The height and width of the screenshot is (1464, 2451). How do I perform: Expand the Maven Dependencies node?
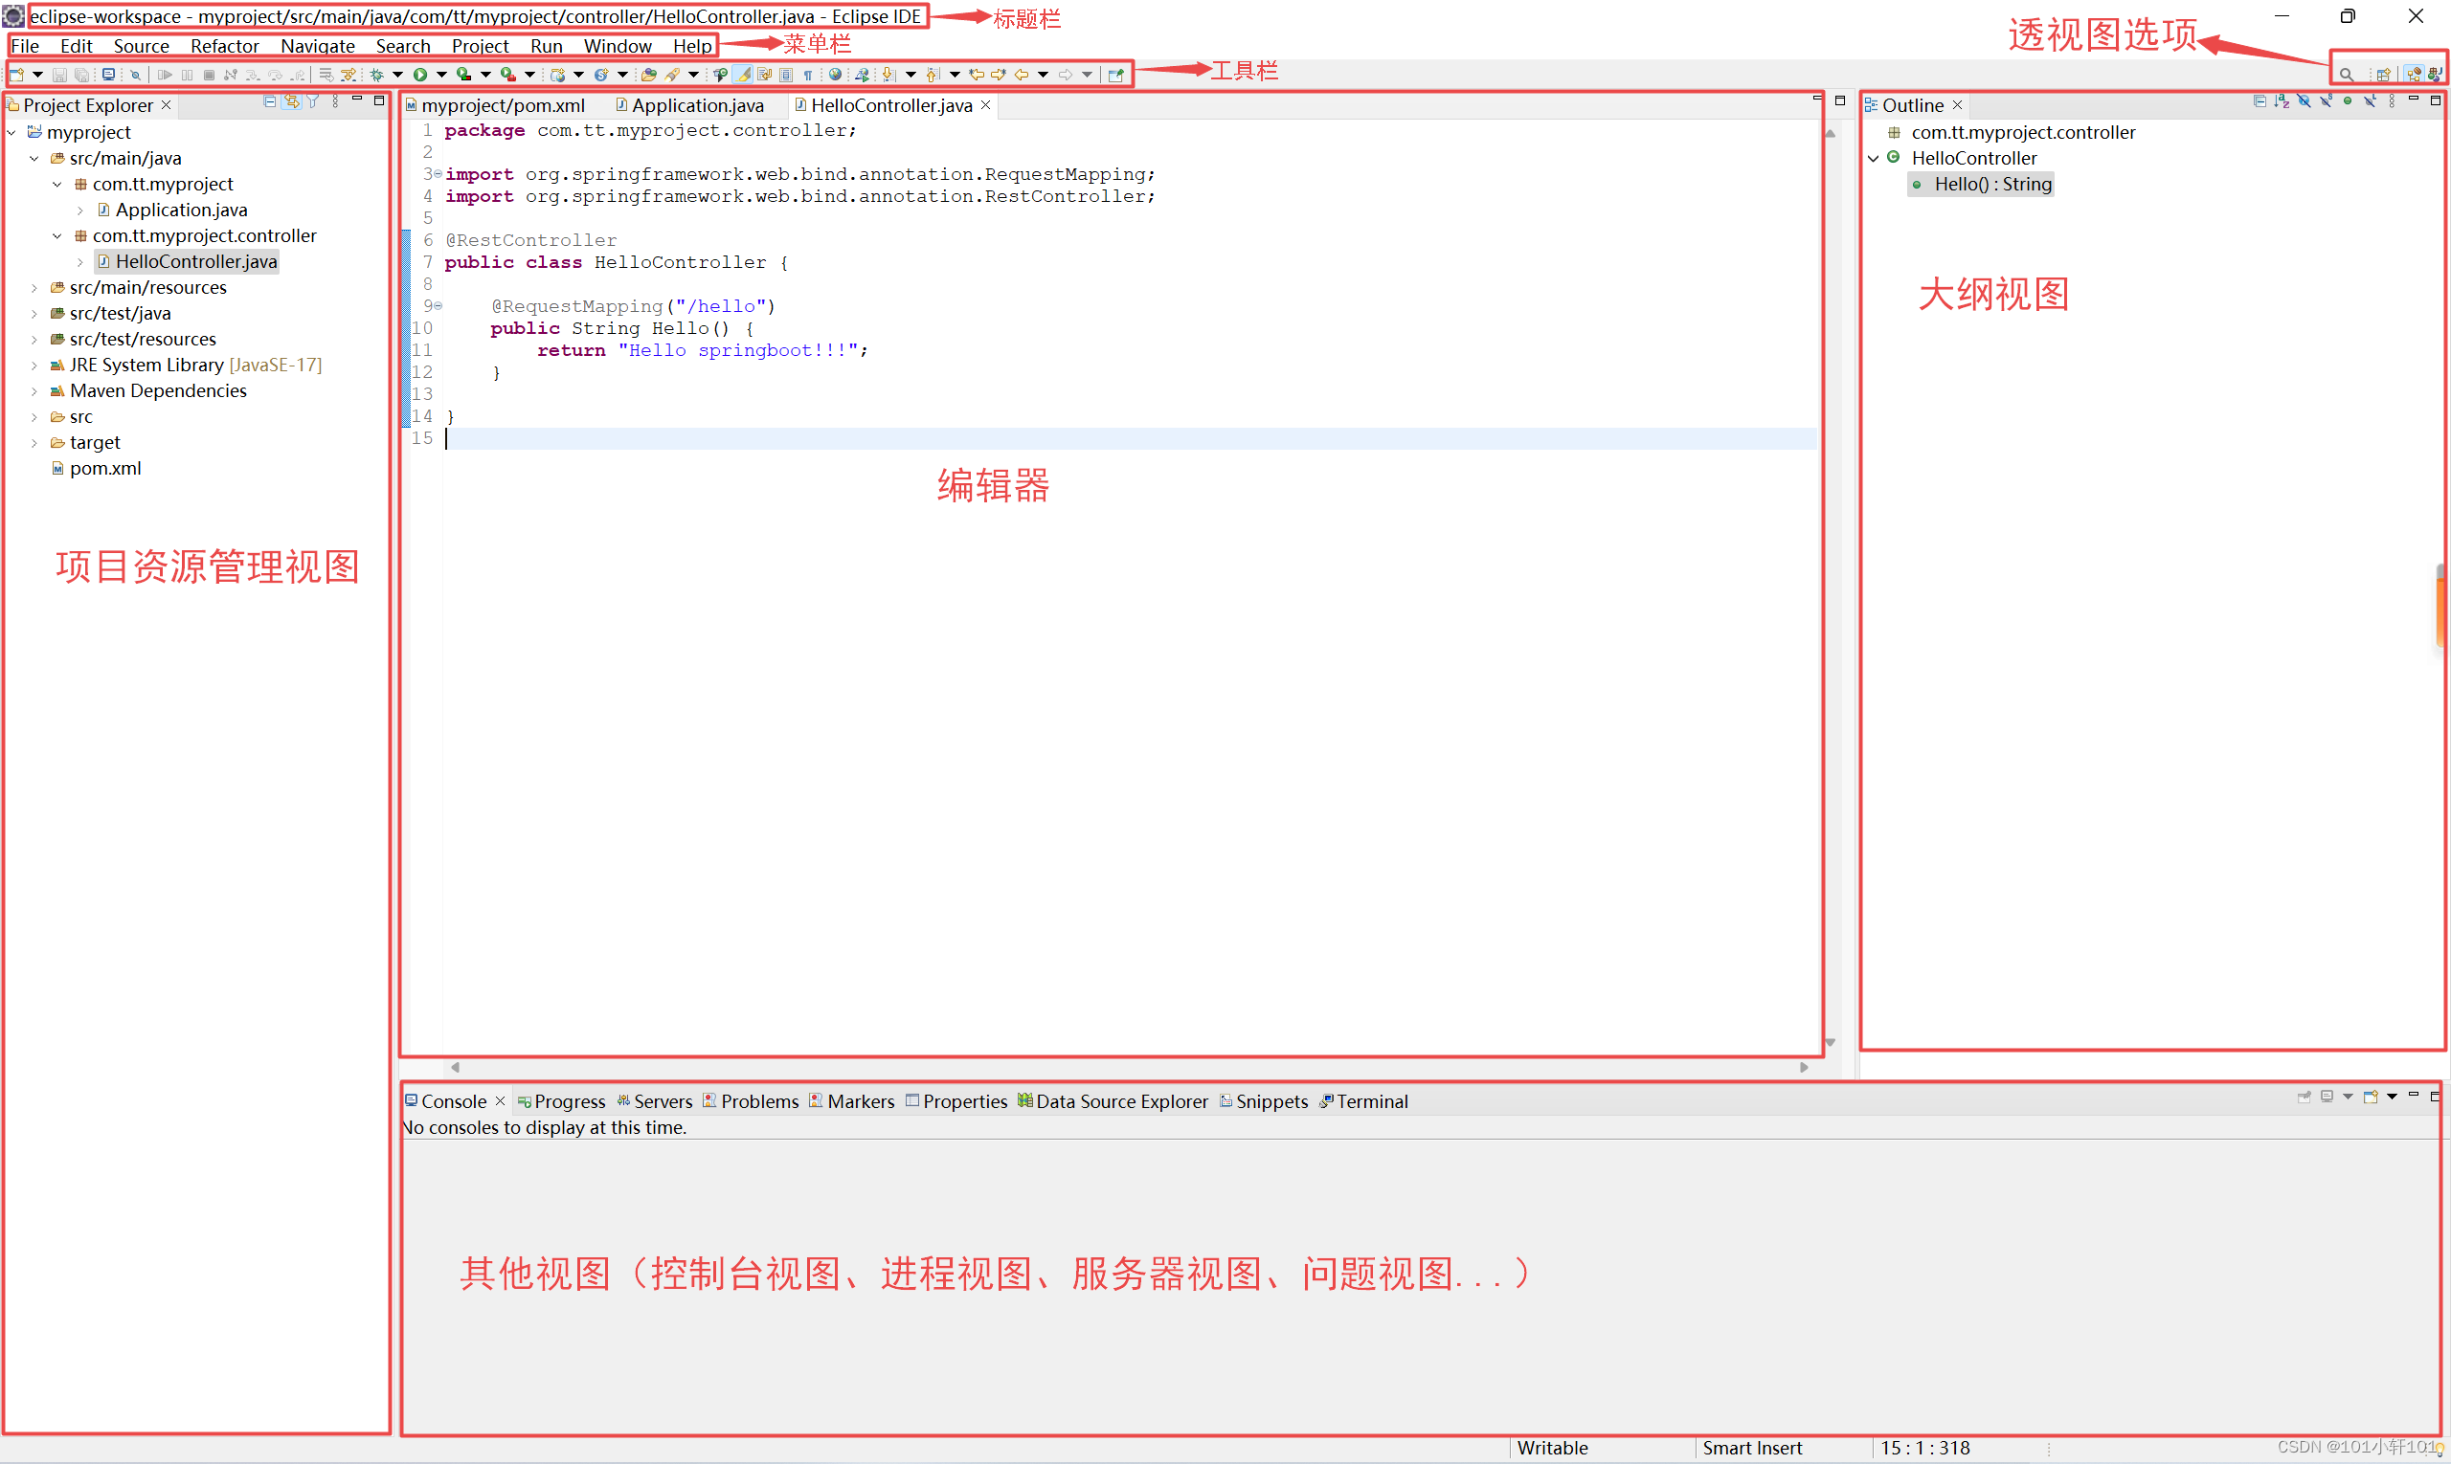[x=34, y=391]
